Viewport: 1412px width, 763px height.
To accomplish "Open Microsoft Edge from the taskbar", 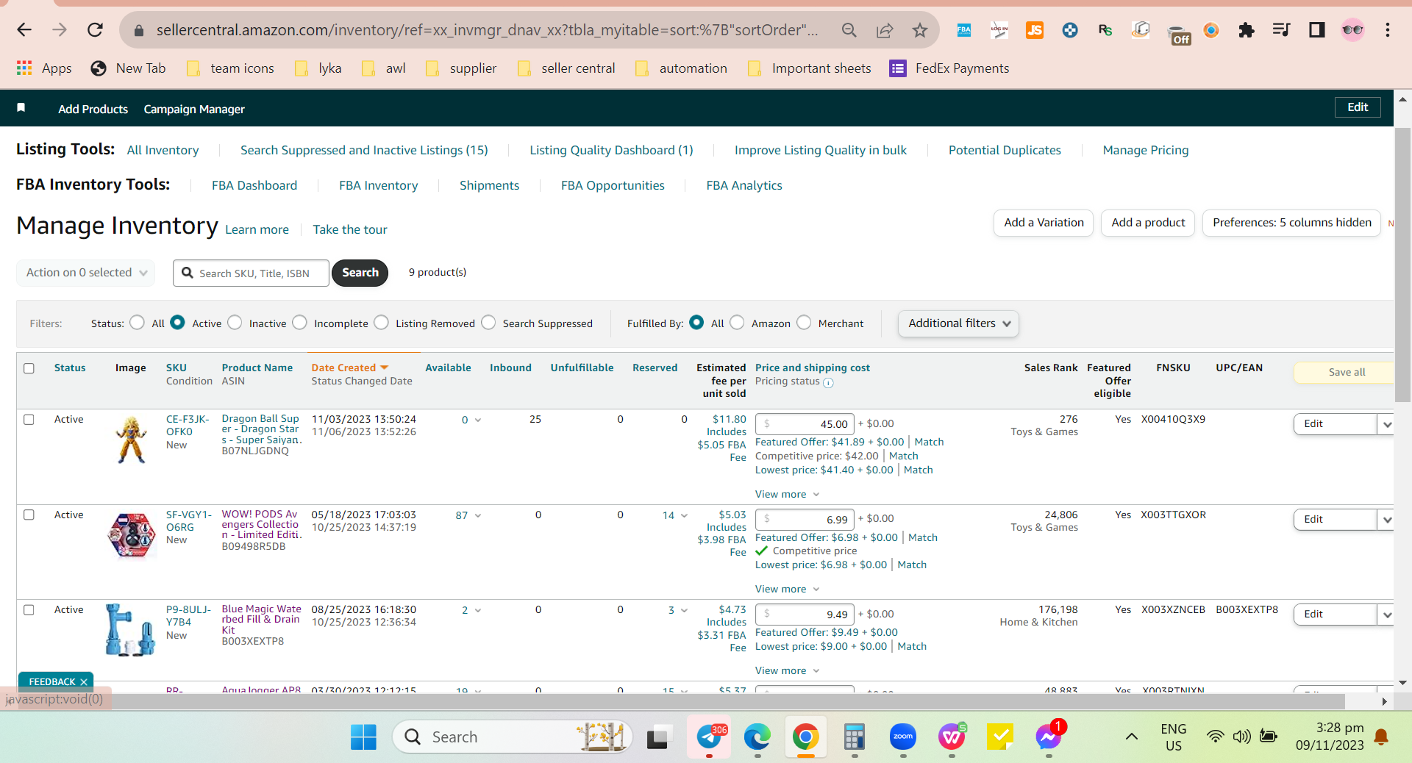I will click(757, 737).
